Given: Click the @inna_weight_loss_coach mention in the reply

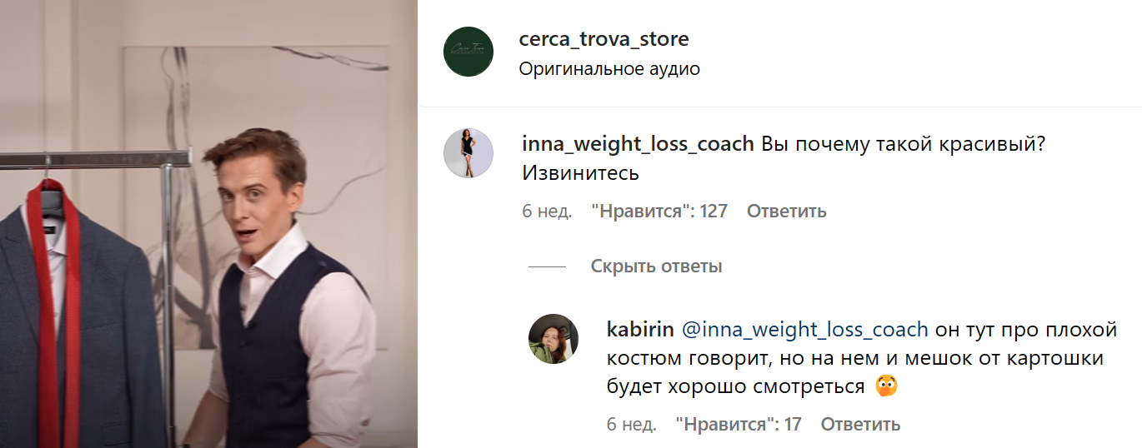Looking at the screenshot, I should coord(805,330).
